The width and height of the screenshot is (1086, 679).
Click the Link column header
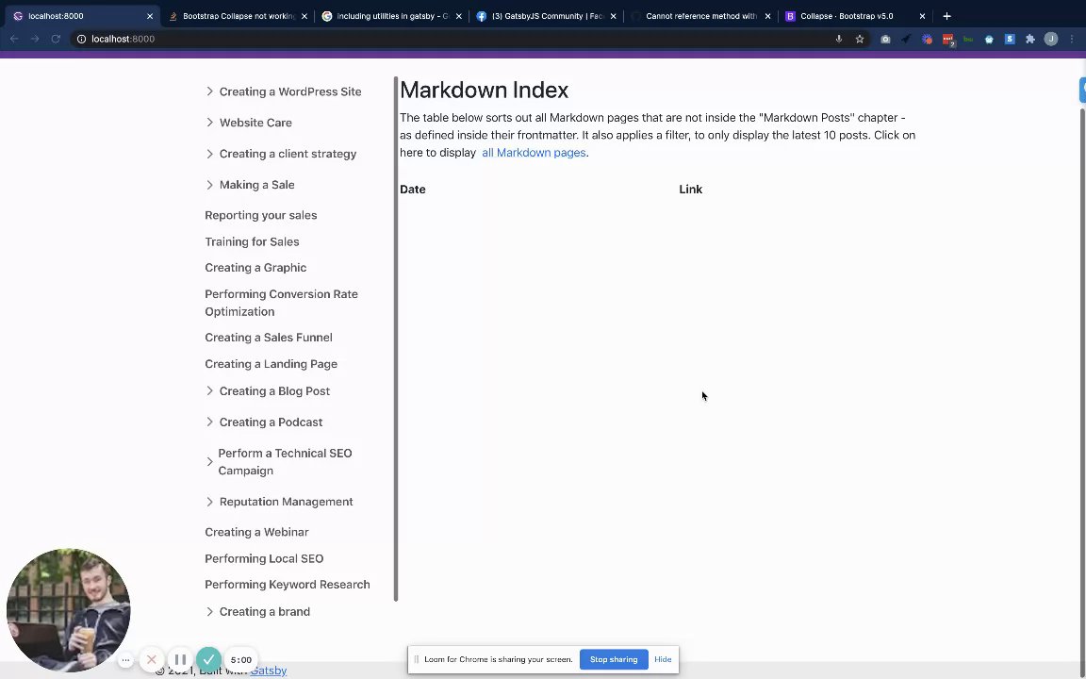[690, 190]
